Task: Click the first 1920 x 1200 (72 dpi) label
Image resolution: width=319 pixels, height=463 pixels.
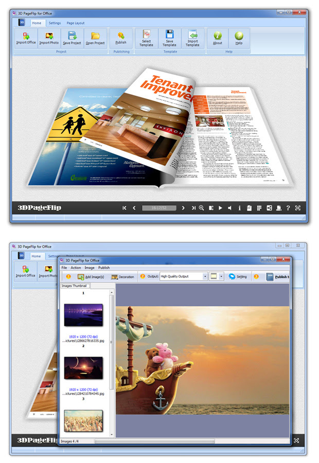Action: 83,336
